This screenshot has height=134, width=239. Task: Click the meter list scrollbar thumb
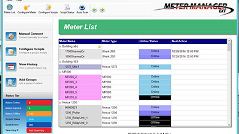pos(229,47)
